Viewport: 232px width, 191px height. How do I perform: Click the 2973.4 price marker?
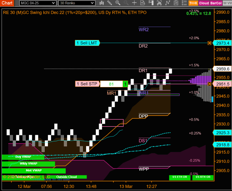(x=222, y=43)
